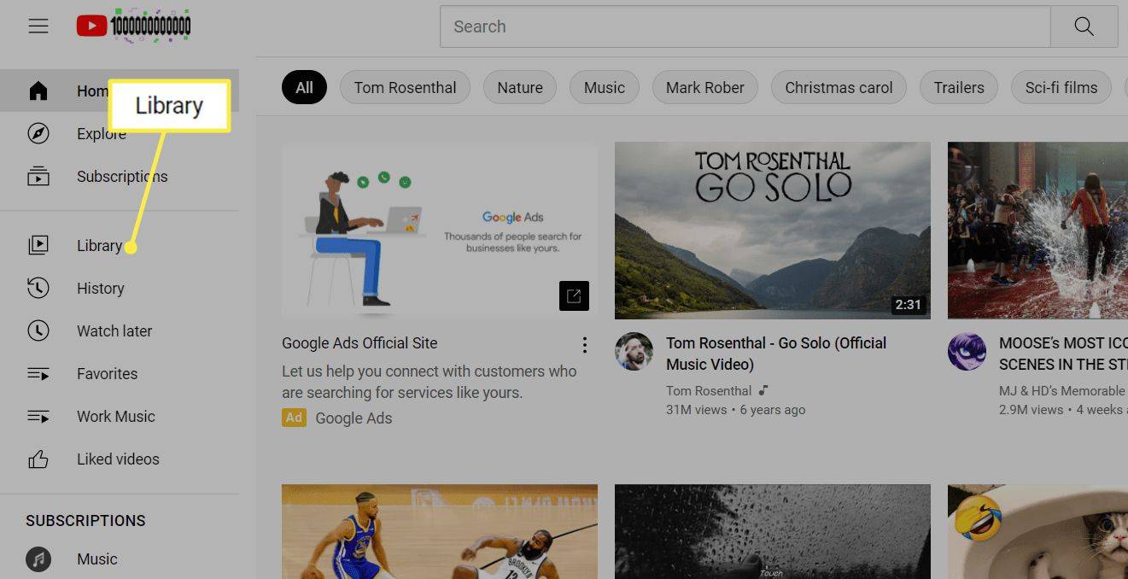Click the 31M views text
The height and width of the screenshot is (579, 1128).
(696, 410)
